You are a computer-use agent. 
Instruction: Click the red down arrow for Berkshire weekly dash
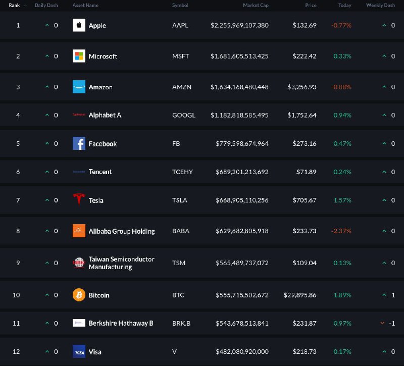click(x=382, y=323)
